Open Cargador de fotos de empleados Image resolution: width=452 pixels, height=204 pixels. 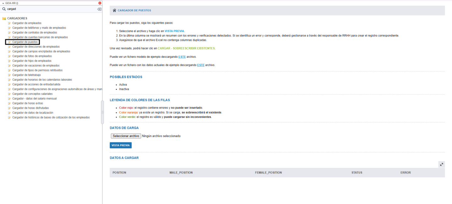[x=32, y=56]
